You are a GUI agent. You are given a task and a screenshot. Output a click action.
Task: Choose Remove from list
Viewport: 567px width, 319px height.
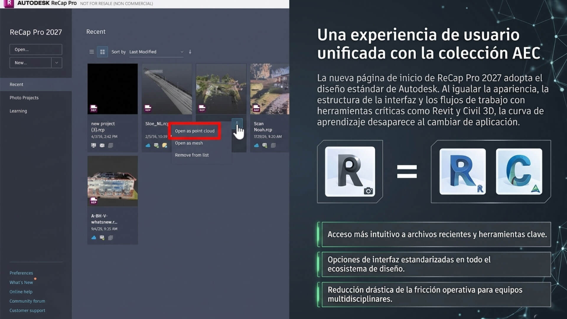coord(192,155)
